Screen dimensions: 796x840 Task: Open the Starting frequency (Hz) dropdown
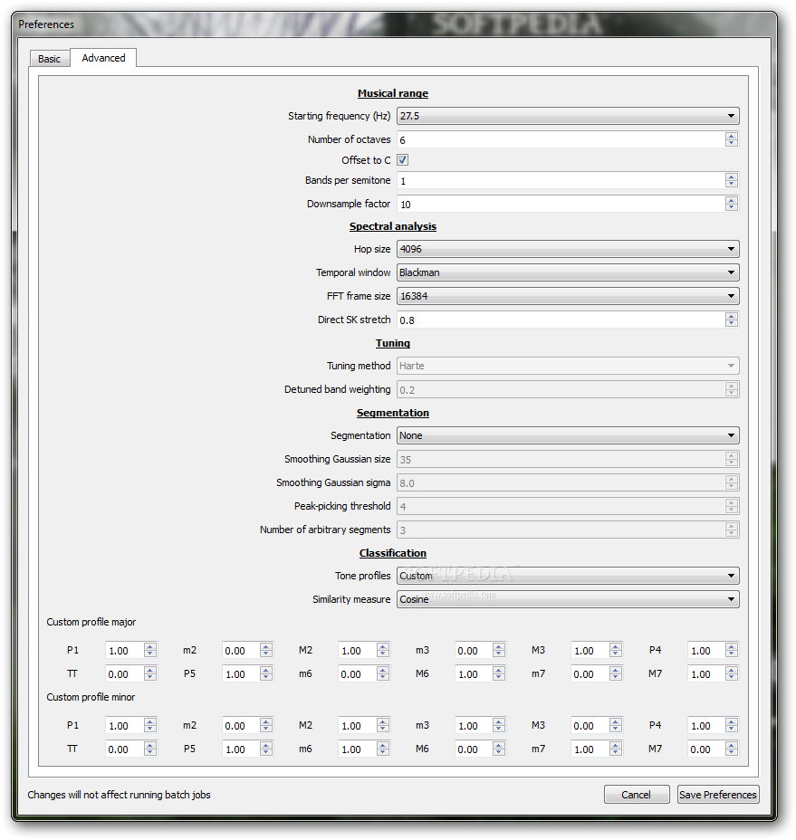coord(568,116)
